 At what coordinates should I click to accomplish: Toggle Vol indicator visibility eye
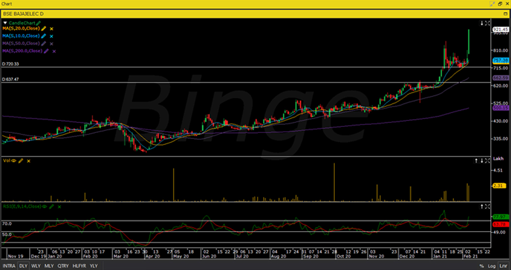pyautogui.click(x=14, y=160)
